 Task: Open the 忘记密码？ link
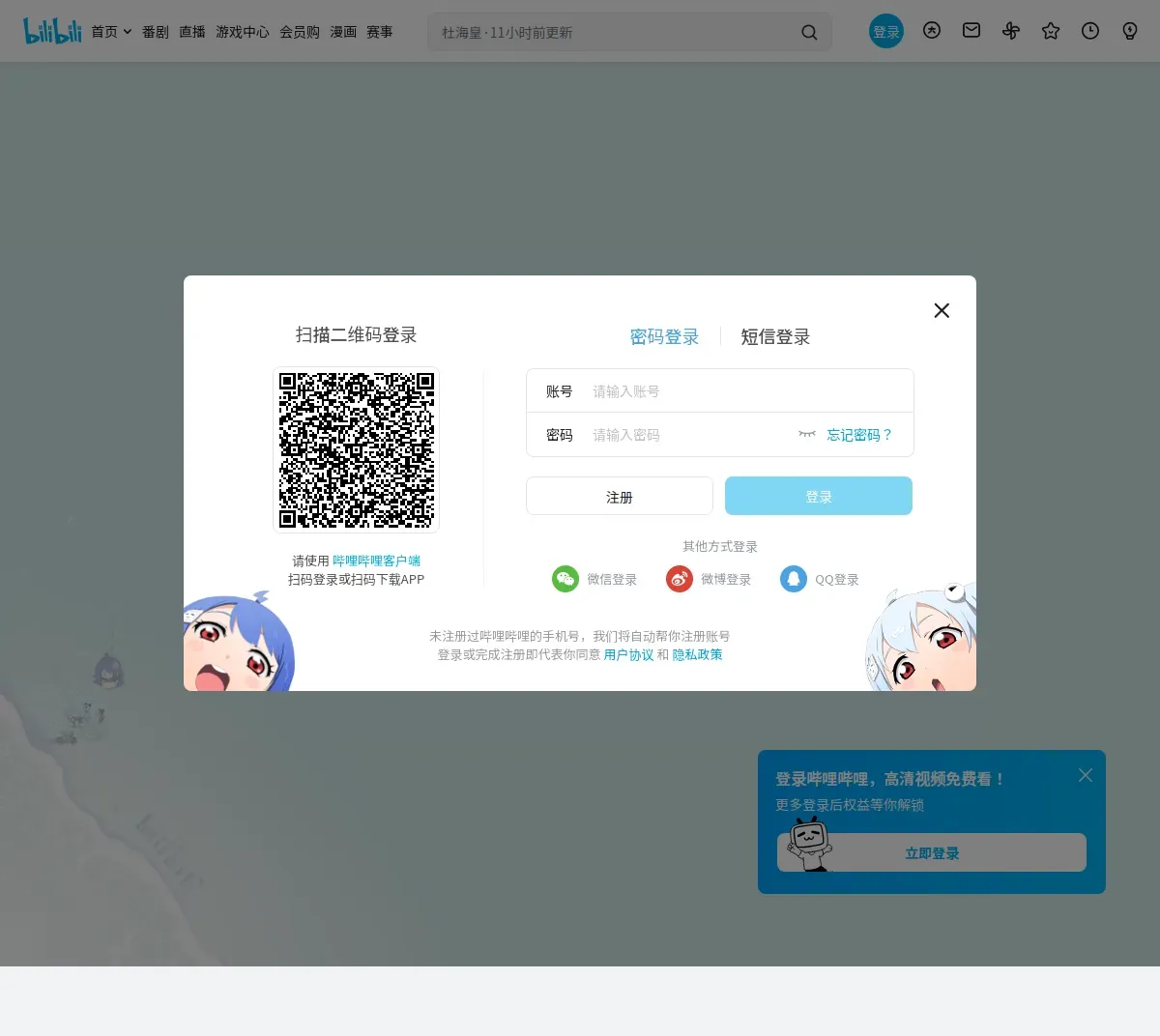coord(859,435)
